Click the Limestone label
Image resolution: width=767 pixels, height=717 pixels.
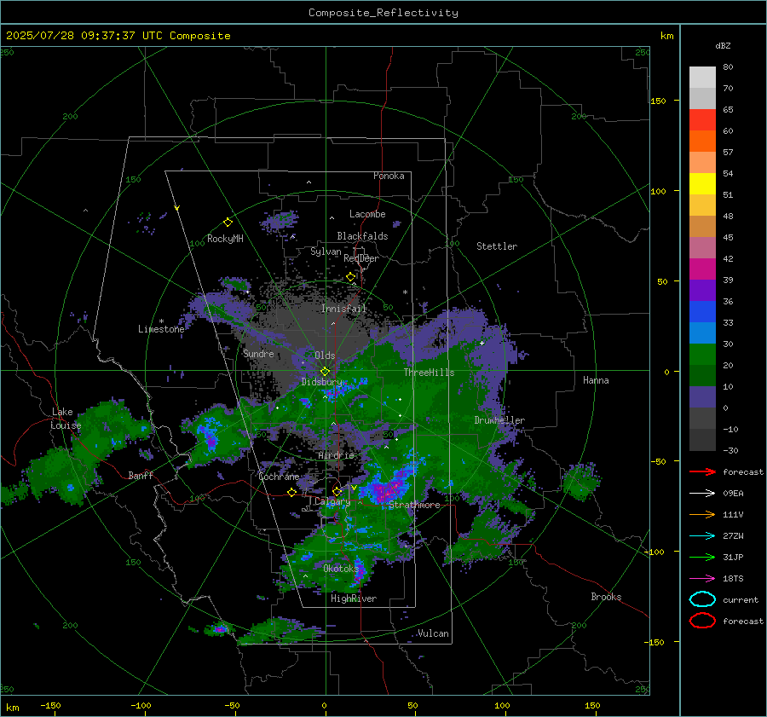(161, 329)
